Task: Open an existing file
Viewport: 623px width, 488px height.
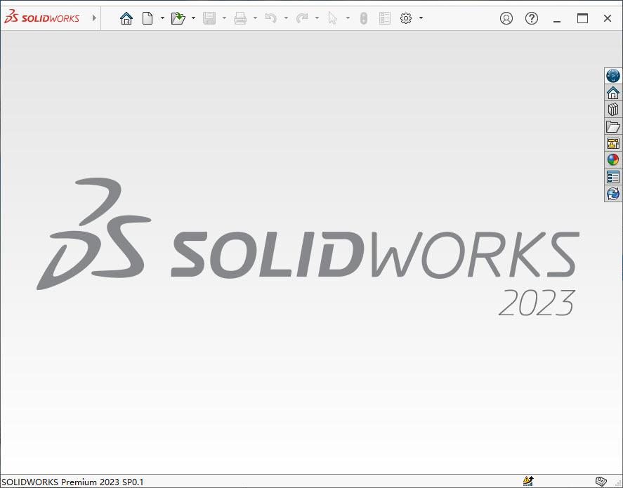Action: pos(178,18)
